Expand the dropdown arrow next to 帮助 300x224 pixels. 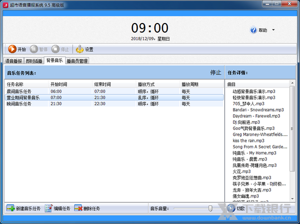(x=273, y=30)
